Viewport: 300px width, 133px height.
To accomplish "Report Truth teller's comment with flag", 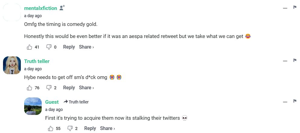I will [295, 60].
